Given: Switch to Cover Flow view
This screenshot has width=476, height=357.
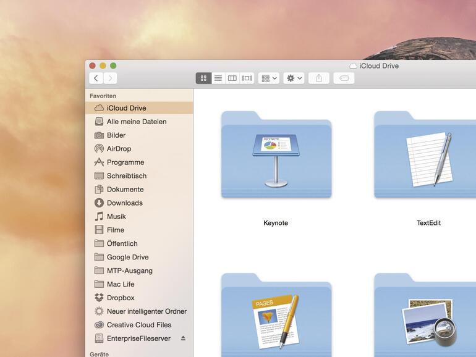Looking at the screenshot, I should tap(247, 78).
